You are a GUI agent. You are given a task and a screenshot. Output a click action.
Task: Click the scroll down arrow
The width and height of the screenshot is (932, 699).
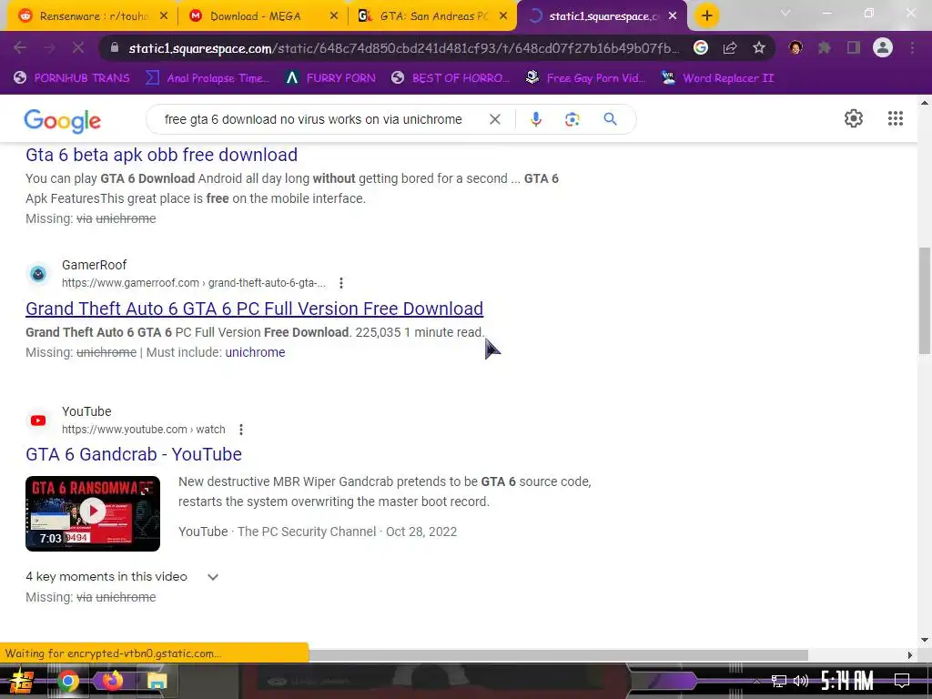(x=925, y=640)
